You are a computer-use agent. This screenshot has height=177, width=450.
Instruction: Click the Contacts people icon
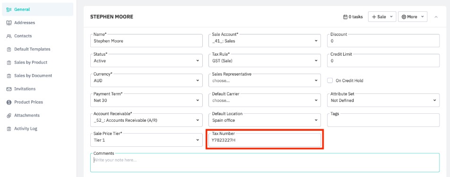tap(9, 36)
